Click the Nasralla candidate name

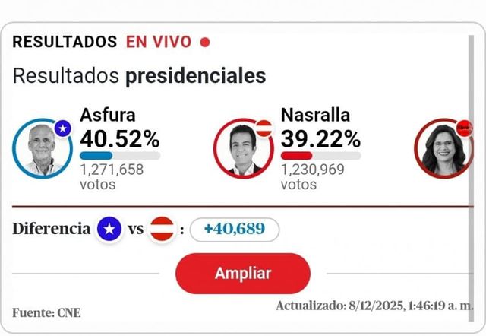coord(314,116)
